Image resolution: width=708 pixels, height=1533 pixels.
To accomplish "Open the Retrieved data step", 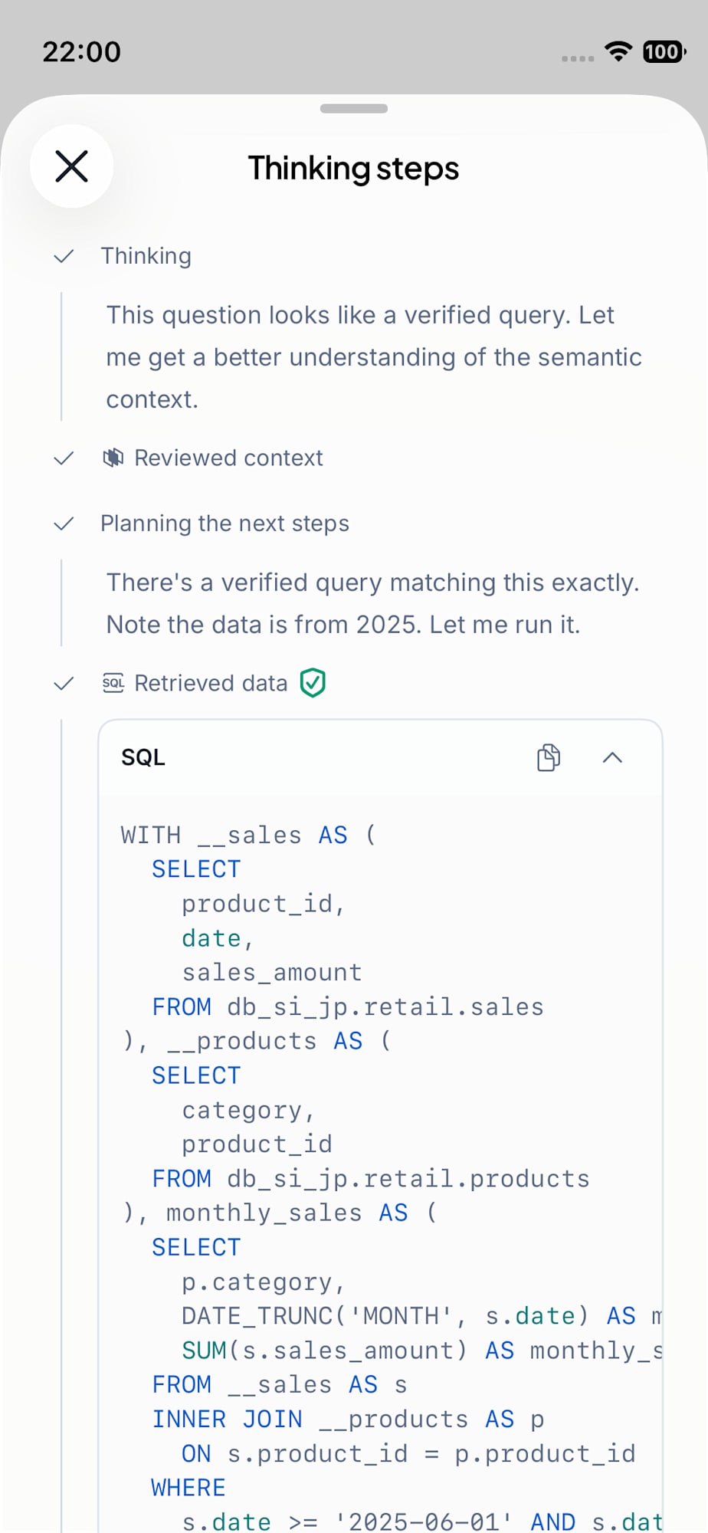I will point(211,683).
